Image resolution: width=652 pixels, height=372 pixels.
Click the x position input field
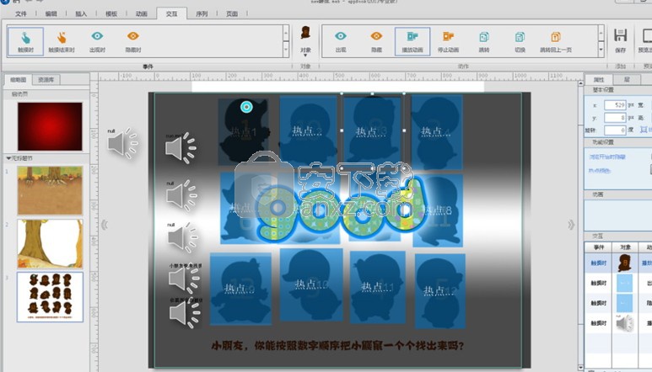(615, 105)
